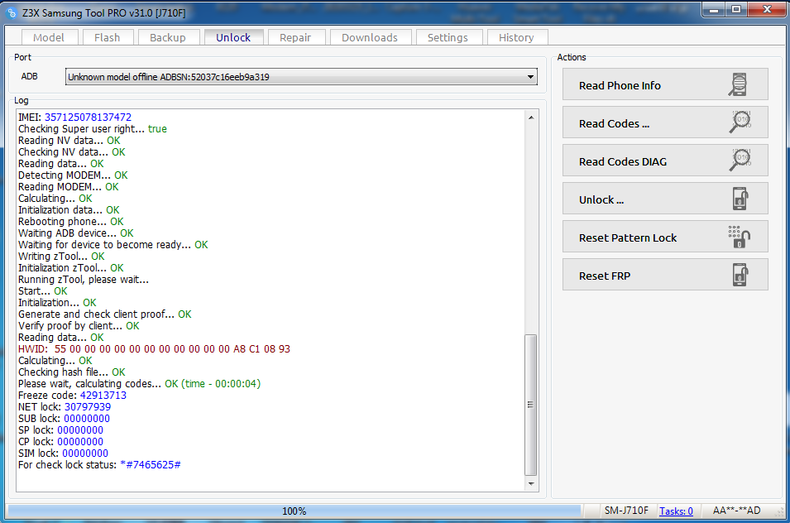This screenshot has height=523, width=790.
Task: Open the Backup tab
Action: coord(168,37)
